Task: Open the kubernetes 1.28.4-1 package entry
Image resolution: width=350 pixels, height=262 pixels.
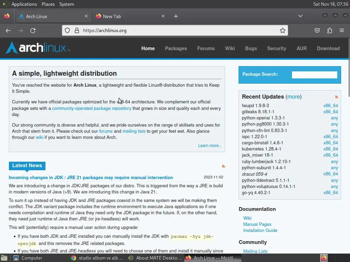Action: tap(261, 149)
